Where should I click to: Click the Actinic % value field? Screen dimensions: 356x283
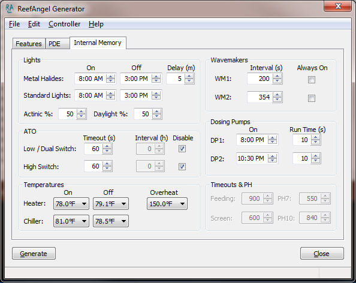point(68,114)
